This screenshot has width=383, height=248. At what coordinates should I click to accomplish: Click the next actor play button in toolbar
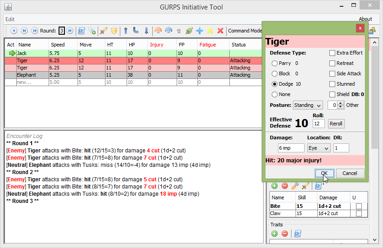(14, 31)
